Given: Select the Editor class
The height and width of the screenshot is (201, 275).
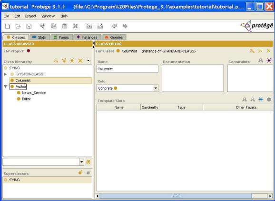Looking at the screenshot, I should [x=24, y=99].
